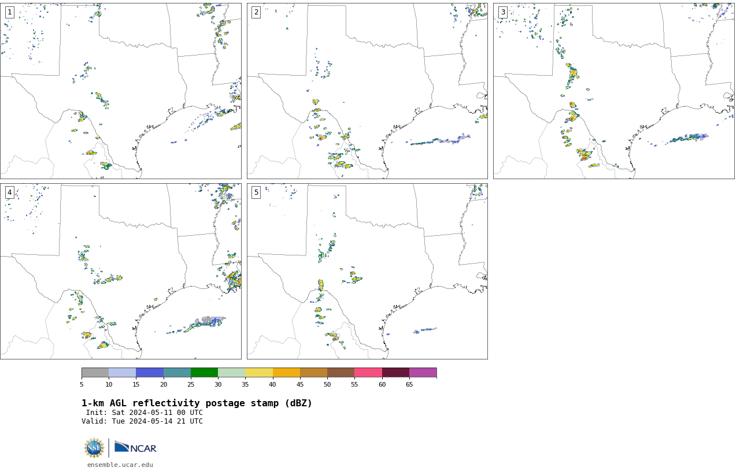Open ensemble member 3 reflectivity map

click(x=614, y=91)
